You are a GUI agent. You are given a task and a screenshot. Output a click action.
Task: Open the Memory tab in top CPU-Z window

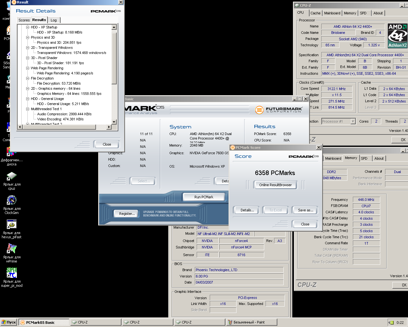click(x=350, y=13)
